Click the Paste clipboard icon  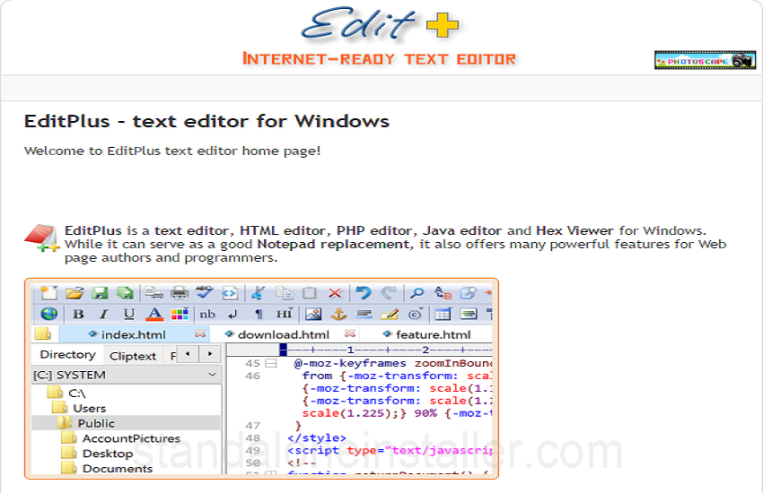pyautogui.click(x=310, y=293)
